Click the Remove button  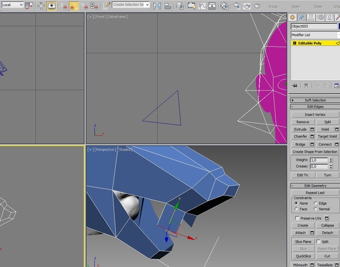[303, 122]
